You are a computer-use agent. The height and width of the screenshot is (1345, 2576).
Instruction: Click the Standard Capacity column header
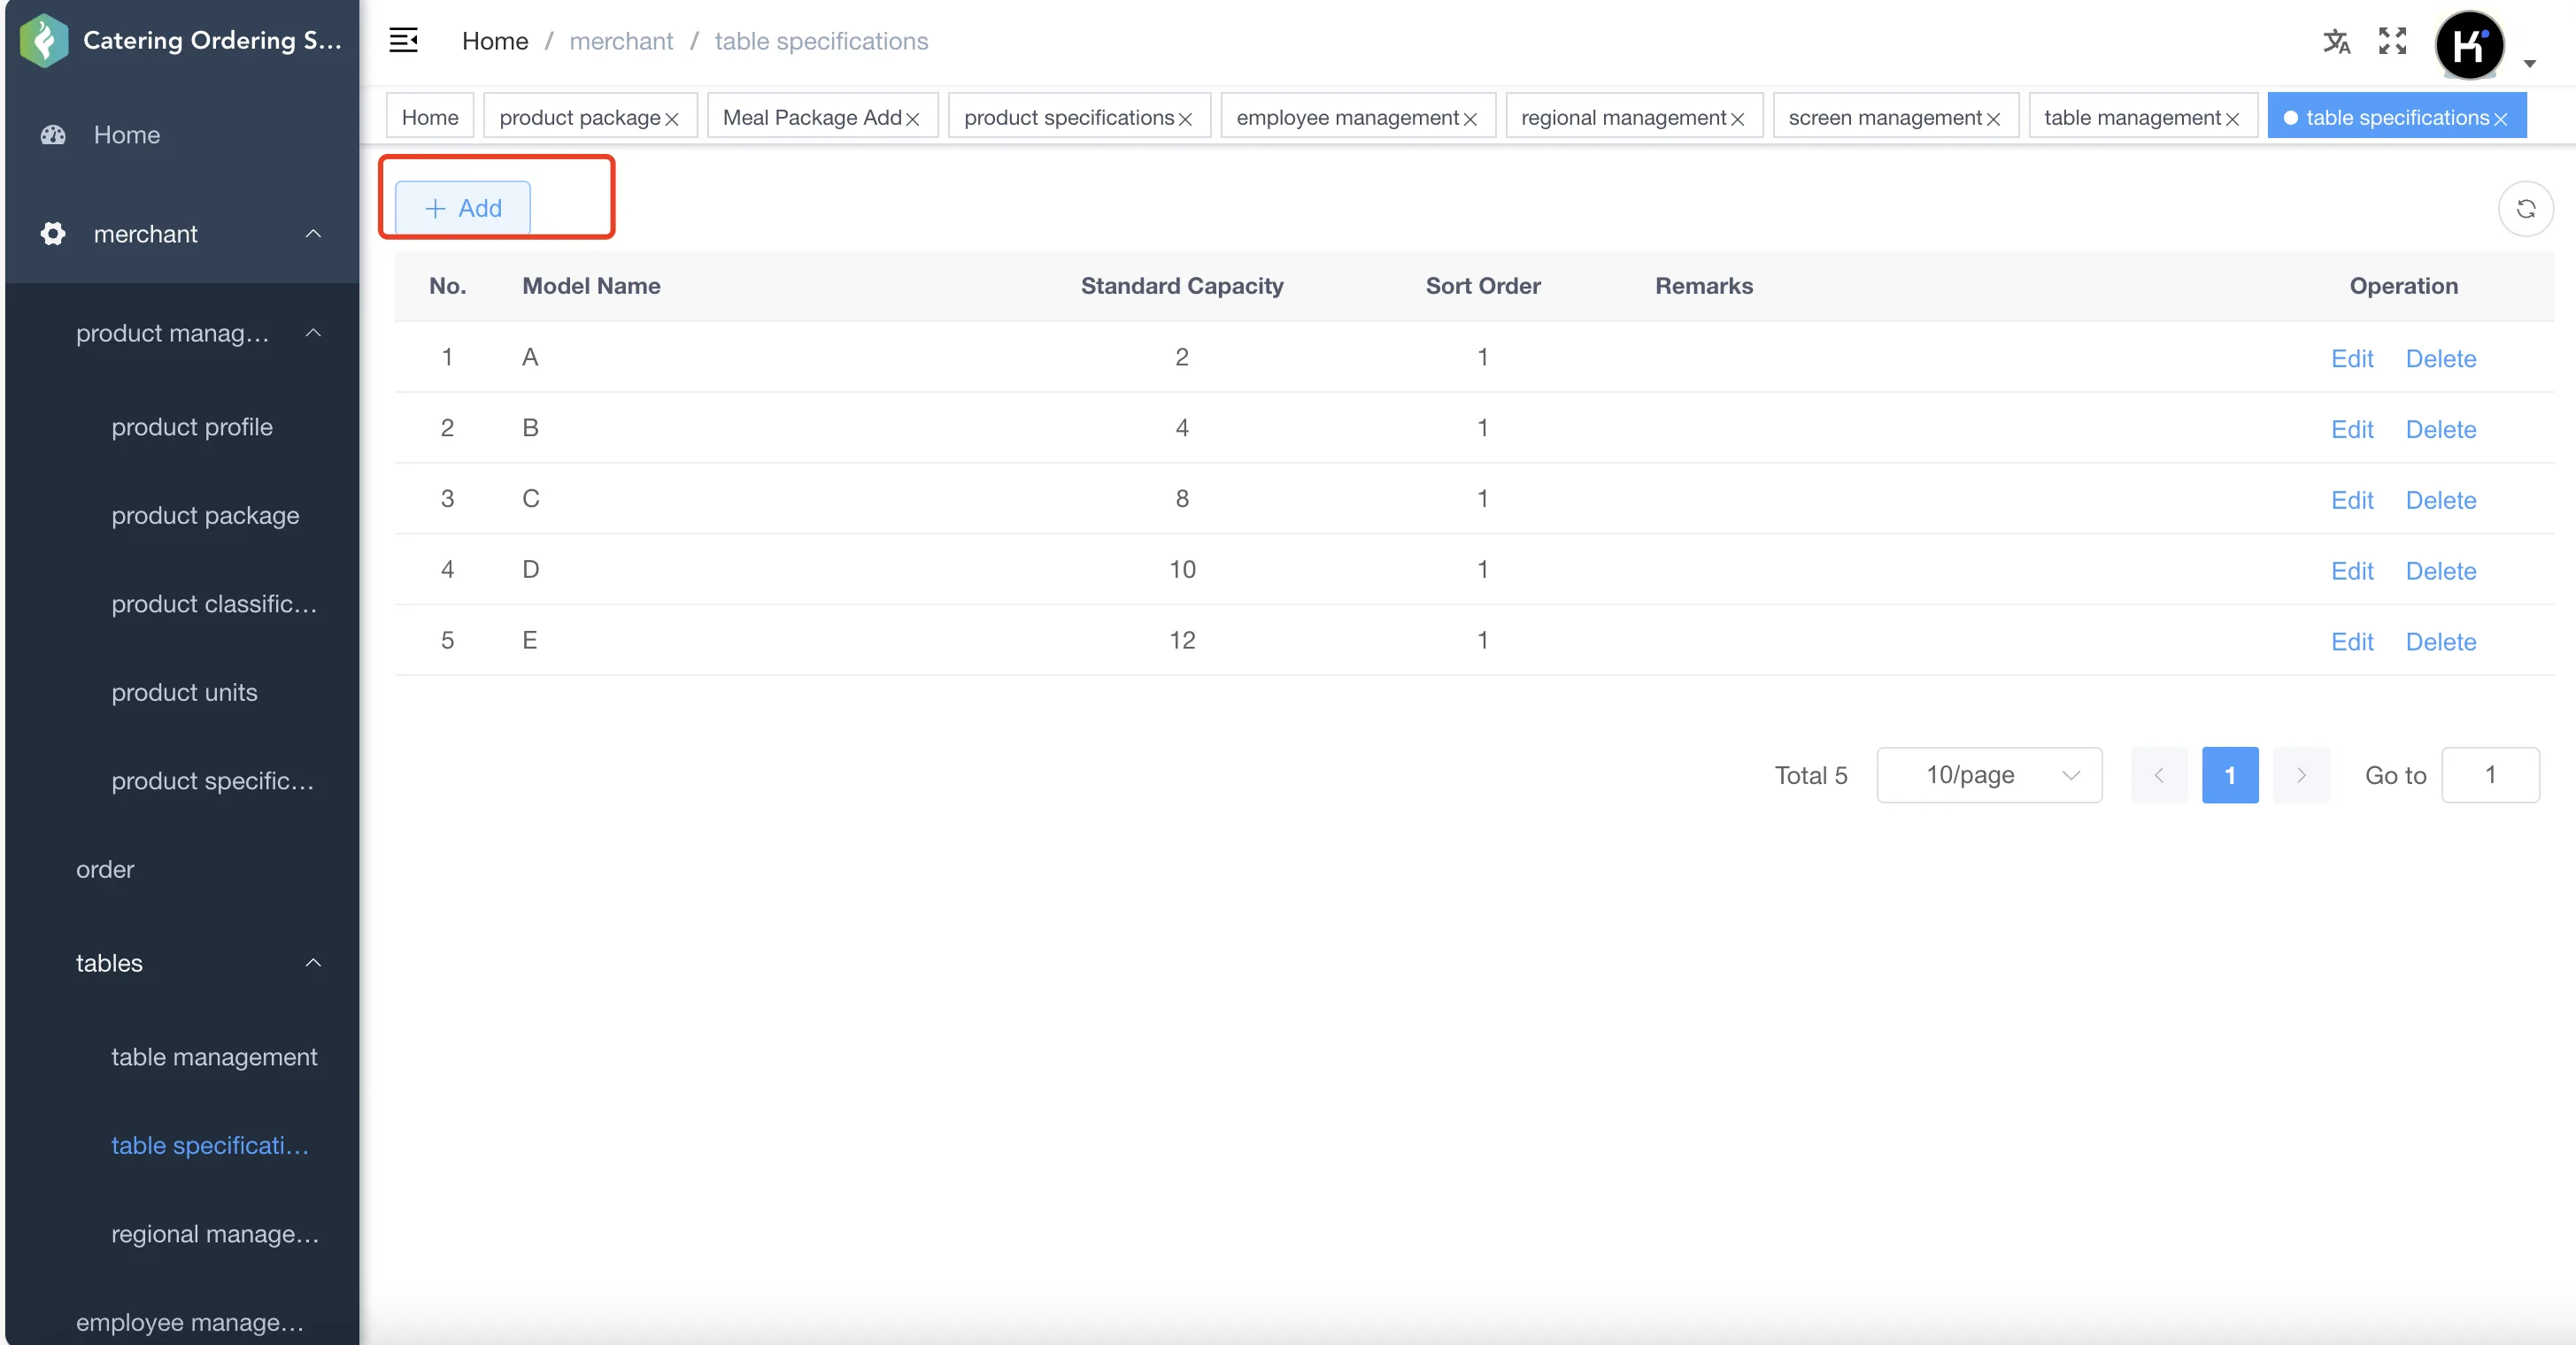tap(1182, 286)
